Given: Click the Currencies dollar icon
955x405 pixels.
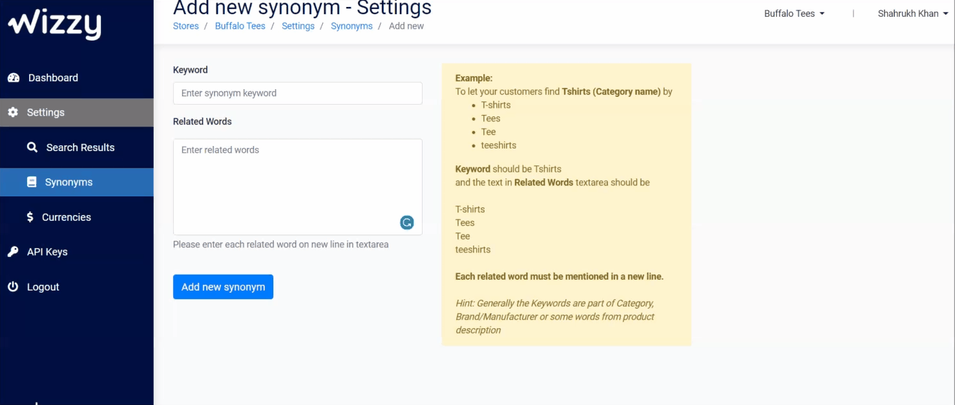Looking at the screenshot, I should 30,217.
